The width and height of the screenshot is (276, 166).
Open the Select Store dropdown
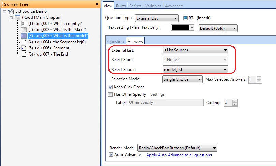coord(195,60)
